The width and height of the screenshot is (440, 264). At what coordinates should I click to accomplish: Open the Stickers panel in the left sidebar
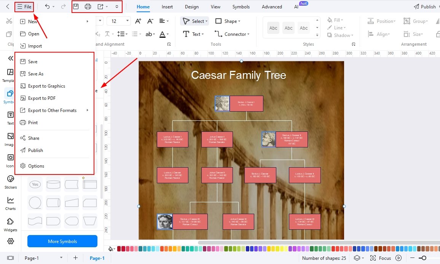click(x=10, y=179)
